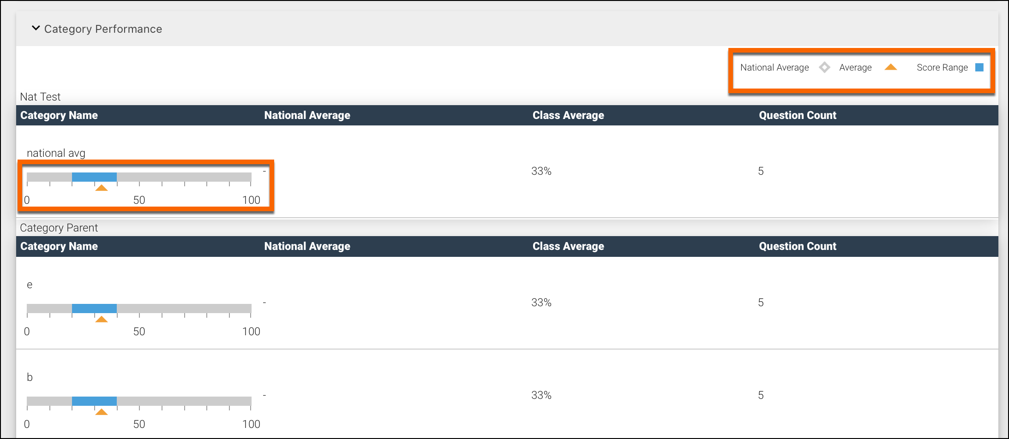Click the orange Average triangle legend icon
Image resolution: width=1009 pixels, height=439 pixels.
890,67
